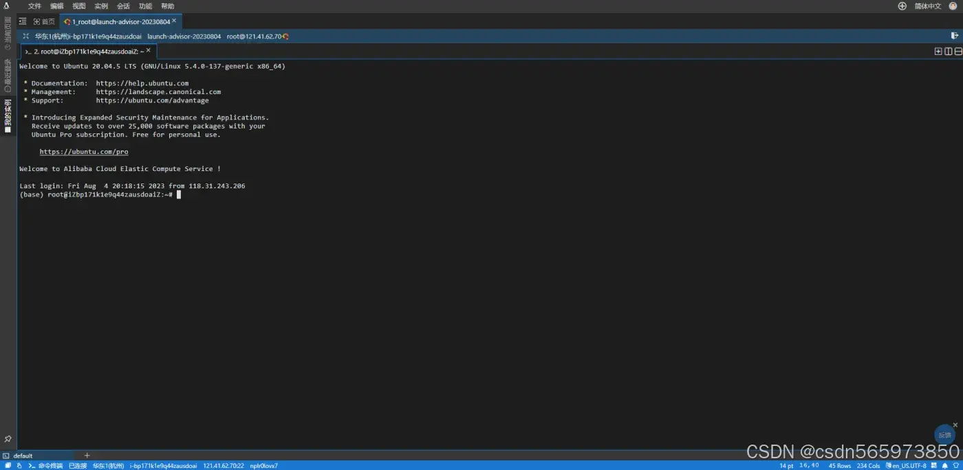Screen dimensions: 963x470
Task: Click the add-new circular plus icon
Action: pos(902,6)
